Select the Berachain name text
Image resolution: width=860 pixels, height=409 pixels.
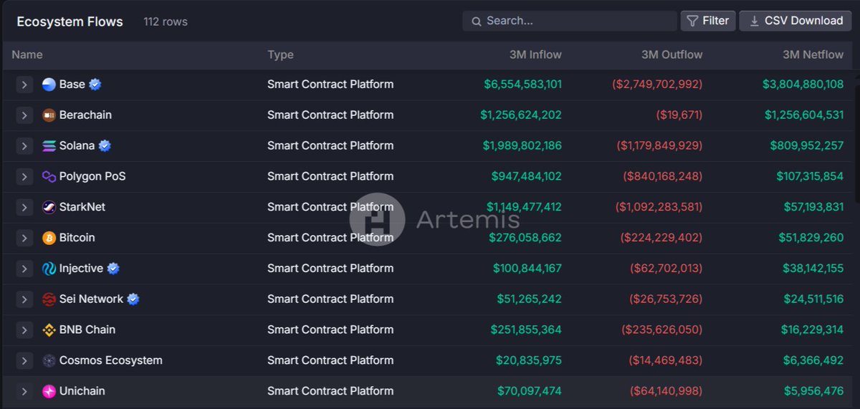coord(85,115)
